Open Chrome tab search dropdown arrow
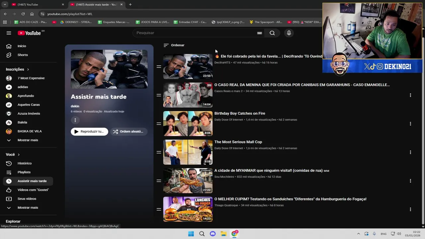 [x=5, y=5]
